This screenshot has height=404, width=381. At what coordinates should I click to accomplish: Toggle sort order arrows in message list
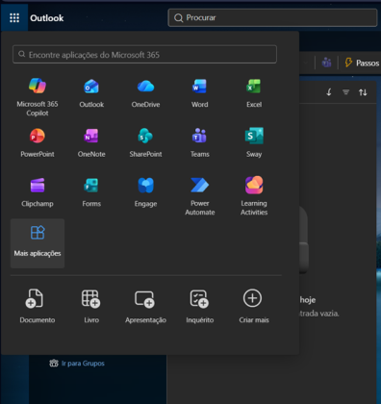tap(363, 92)
